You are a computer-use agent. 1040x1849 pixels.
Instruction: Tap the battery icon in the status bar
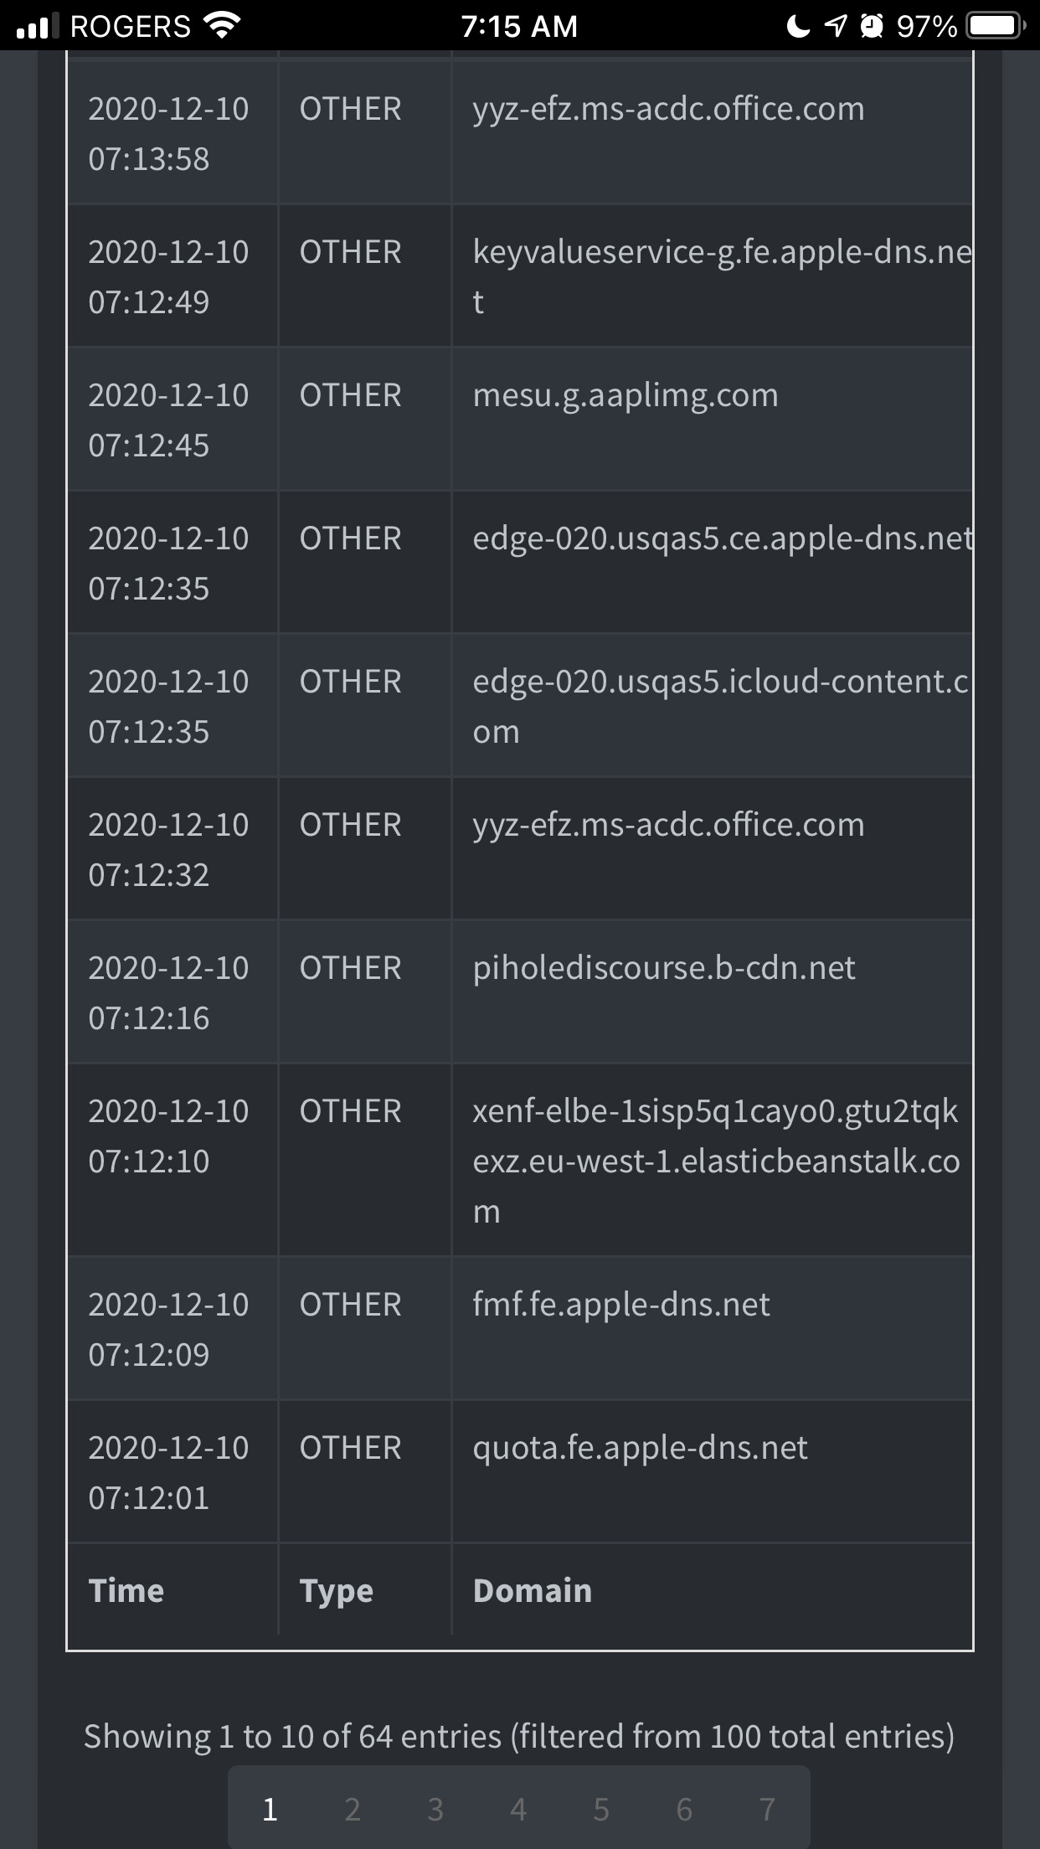(996, 26)
